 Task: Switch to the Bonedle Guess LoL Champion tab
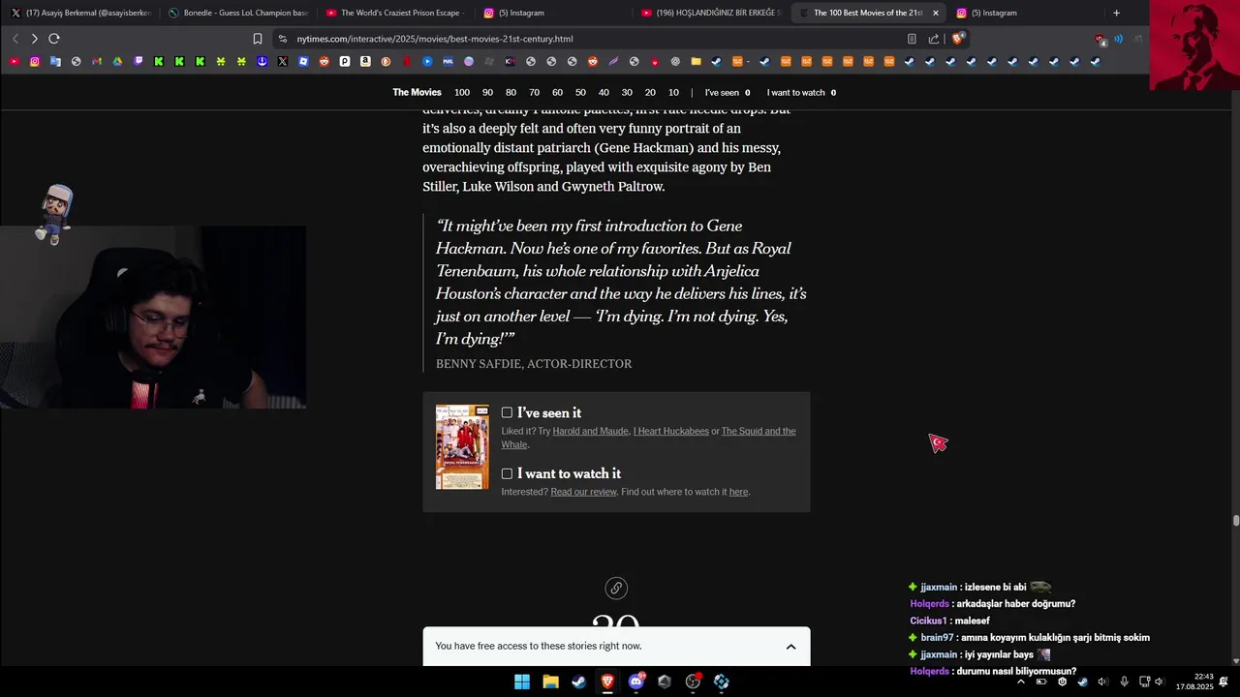237,13
